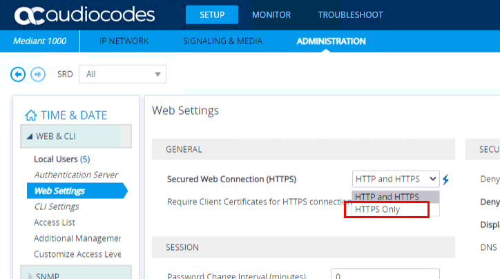Image resolution: width=500 pixels, height=279 pixels.
Task: Open CLI Settings in sidebar
Action: [57, 206]
